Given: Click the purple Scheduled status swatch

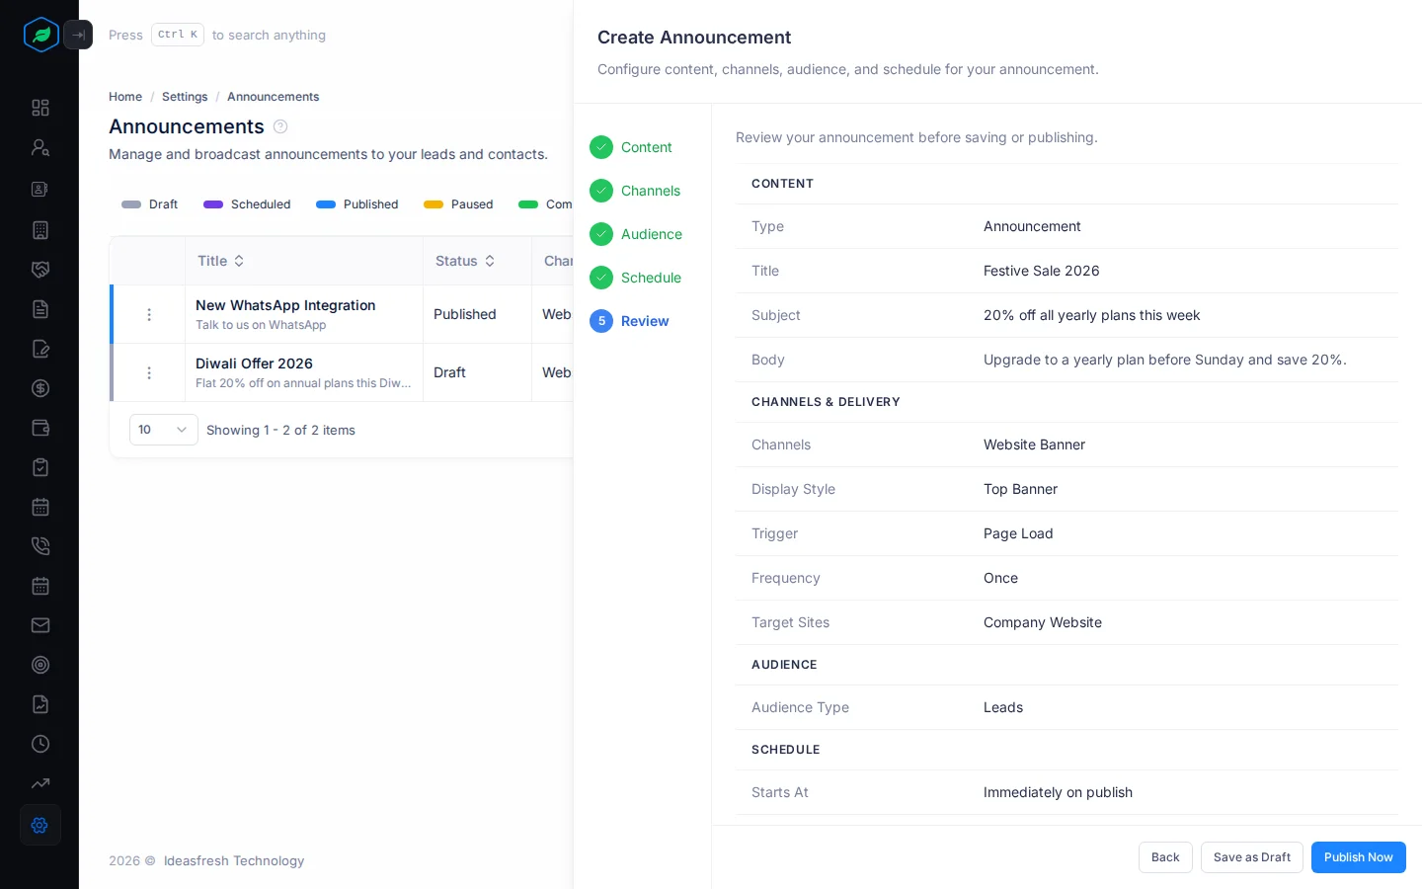Looking at the screenshot, I should coord(213,204).
